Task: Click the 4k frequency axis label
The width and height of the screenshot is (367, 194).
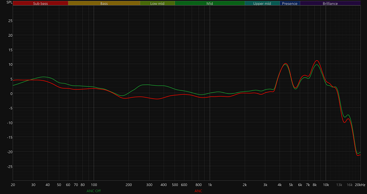Action: pos(279,185)
